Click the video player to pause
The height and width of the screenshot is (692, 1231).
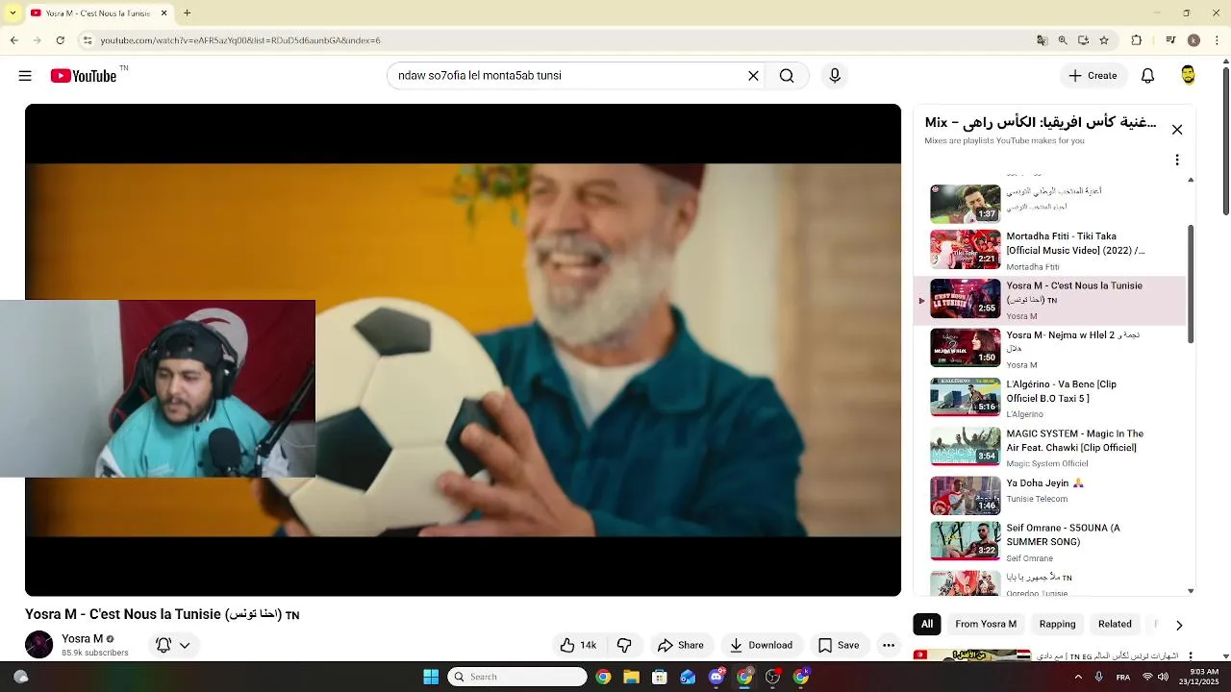pos(463,350)
